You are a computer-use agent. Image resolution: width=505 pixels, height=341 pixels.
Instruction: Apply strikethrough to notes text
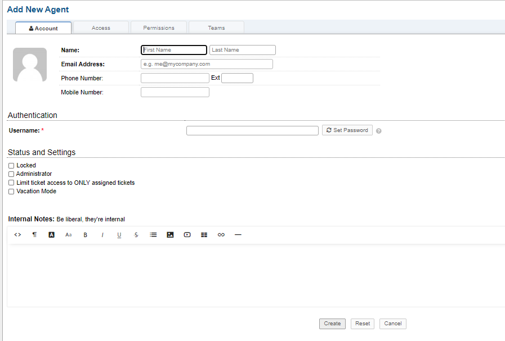(136, 235)
